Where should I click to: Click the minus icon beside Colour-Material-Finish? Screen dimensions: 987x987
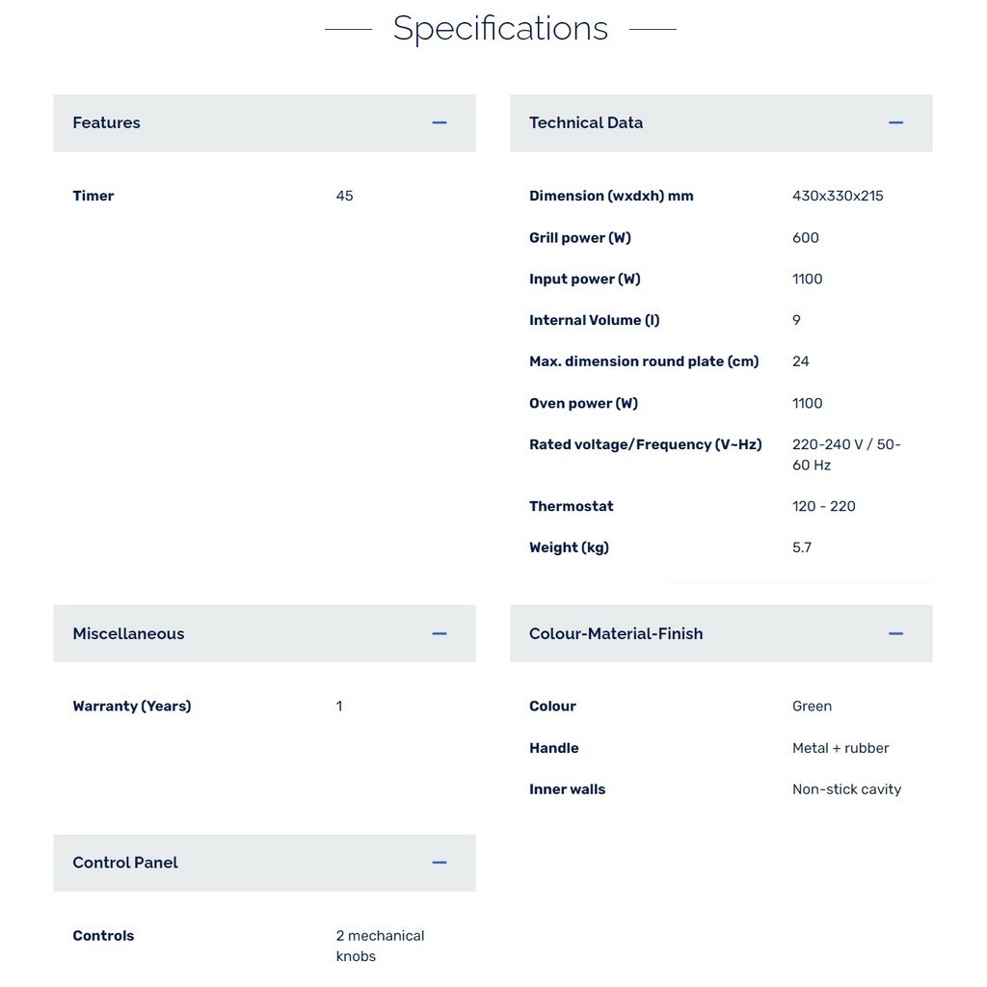895,633
